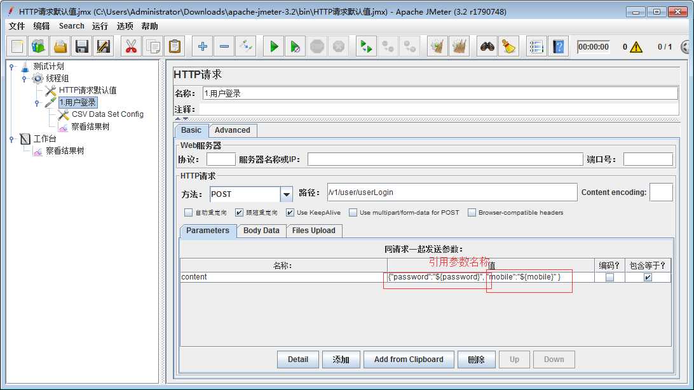Start the test with green play icon

coord(273,46)
